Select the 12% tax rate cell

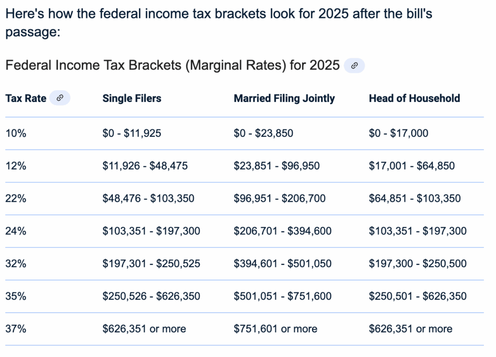coord(15,166)
